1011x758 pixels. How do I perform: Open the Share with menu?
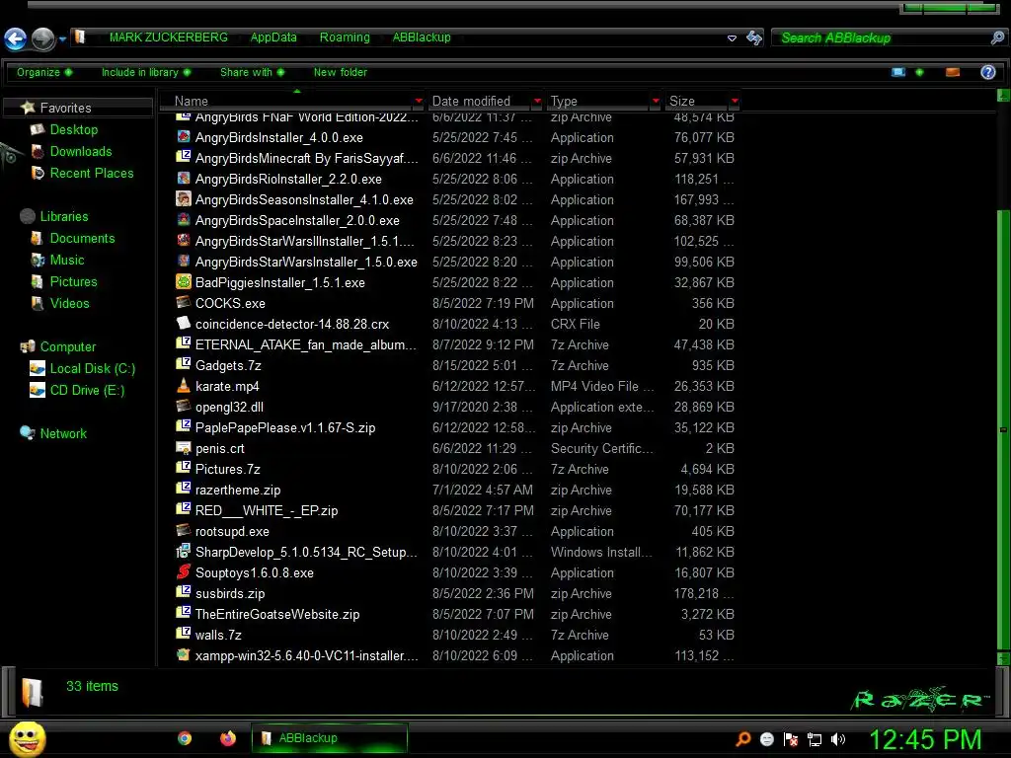252,72
